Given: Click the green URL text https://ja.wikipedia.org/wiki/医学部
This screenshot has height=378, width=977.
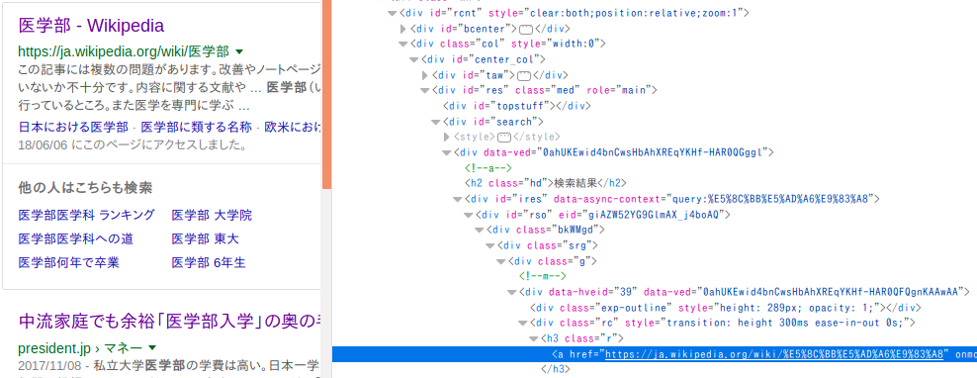Looking at the screenshot, I should pos(124,51).
